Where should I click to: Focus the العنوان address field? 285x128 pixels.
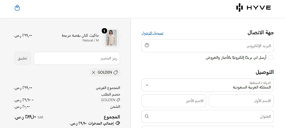[207, 116]
